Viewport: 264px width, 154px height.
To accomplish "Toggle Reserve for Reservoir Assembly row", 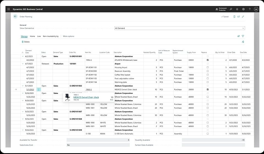I will pos(208,71).
